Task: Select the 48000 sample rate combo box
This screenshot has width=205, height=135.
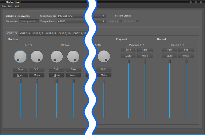Action: coord(81,22)
